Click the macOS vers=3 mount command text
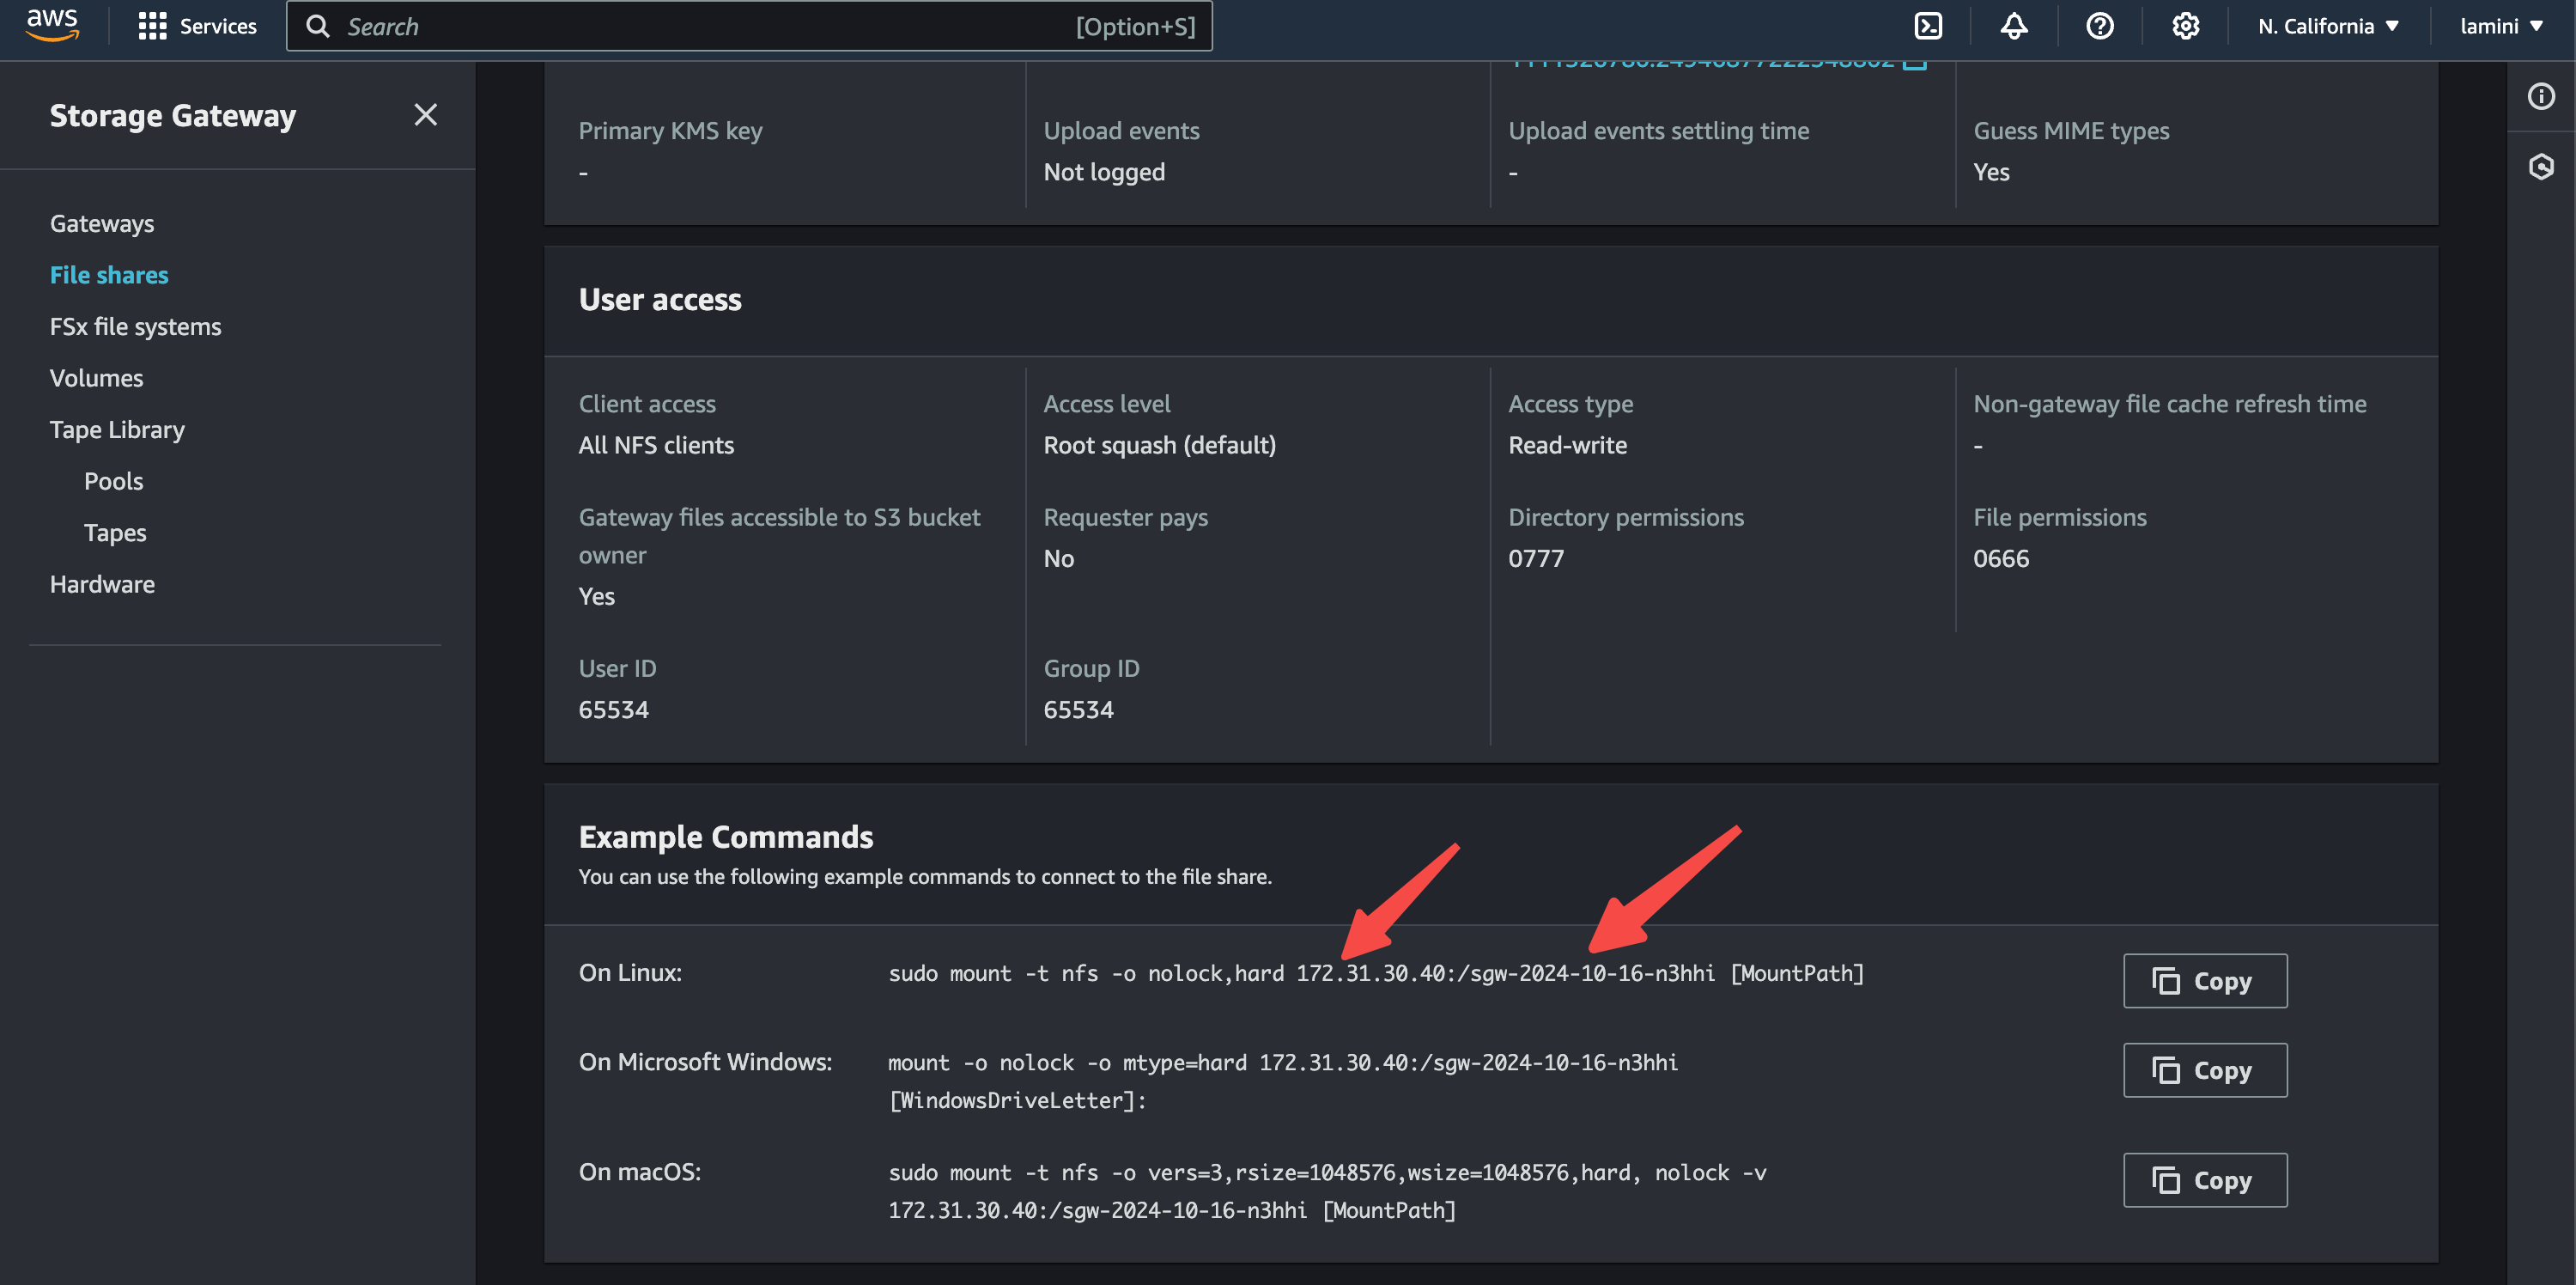The image size is (2576, 1285). tap(1327, 1191)
